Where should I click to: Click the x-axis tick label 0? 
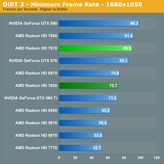click(59, 158)
